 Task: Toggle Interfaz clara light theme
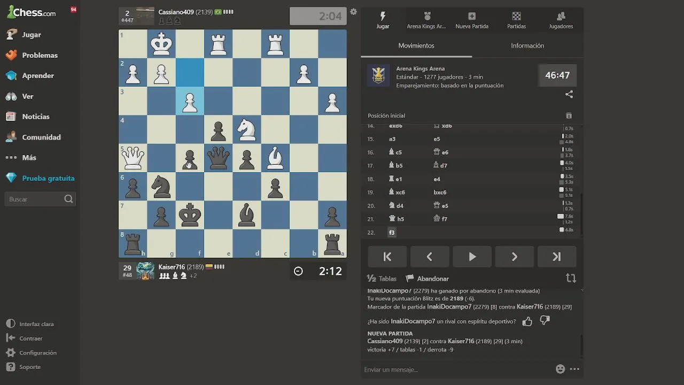tap(30, 324)
